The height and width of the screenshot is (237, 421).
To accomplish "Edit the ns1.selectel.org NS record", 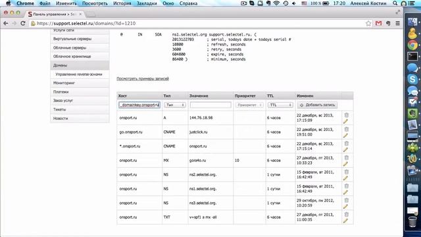I will (x=345, y=193).
